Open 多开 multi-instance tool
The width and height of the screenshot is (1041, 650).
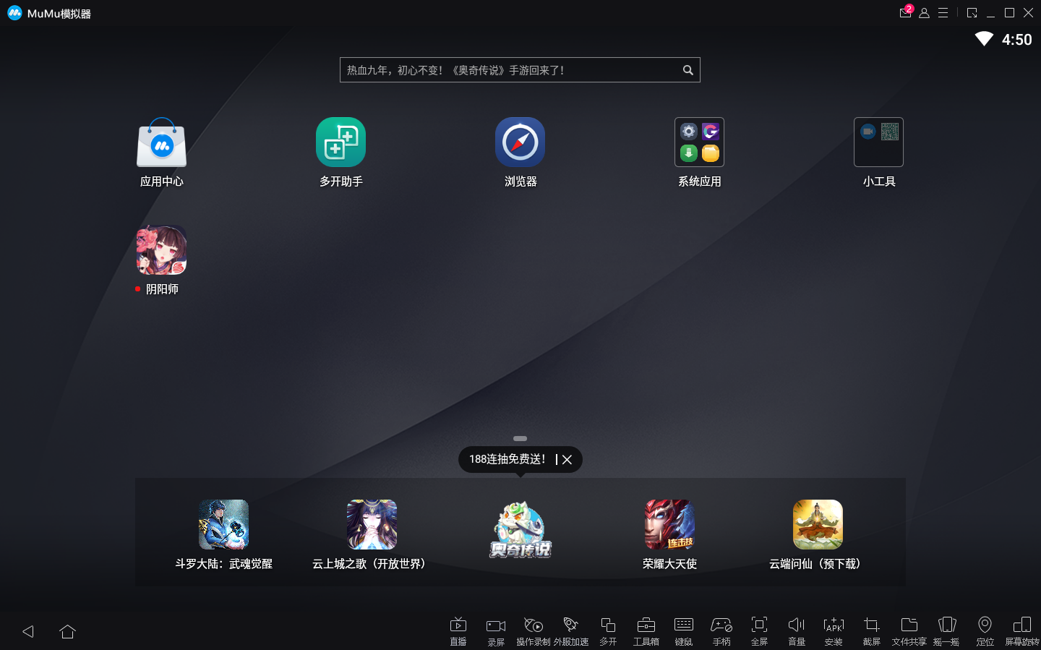pyautogui.click(x=608, y=631)
